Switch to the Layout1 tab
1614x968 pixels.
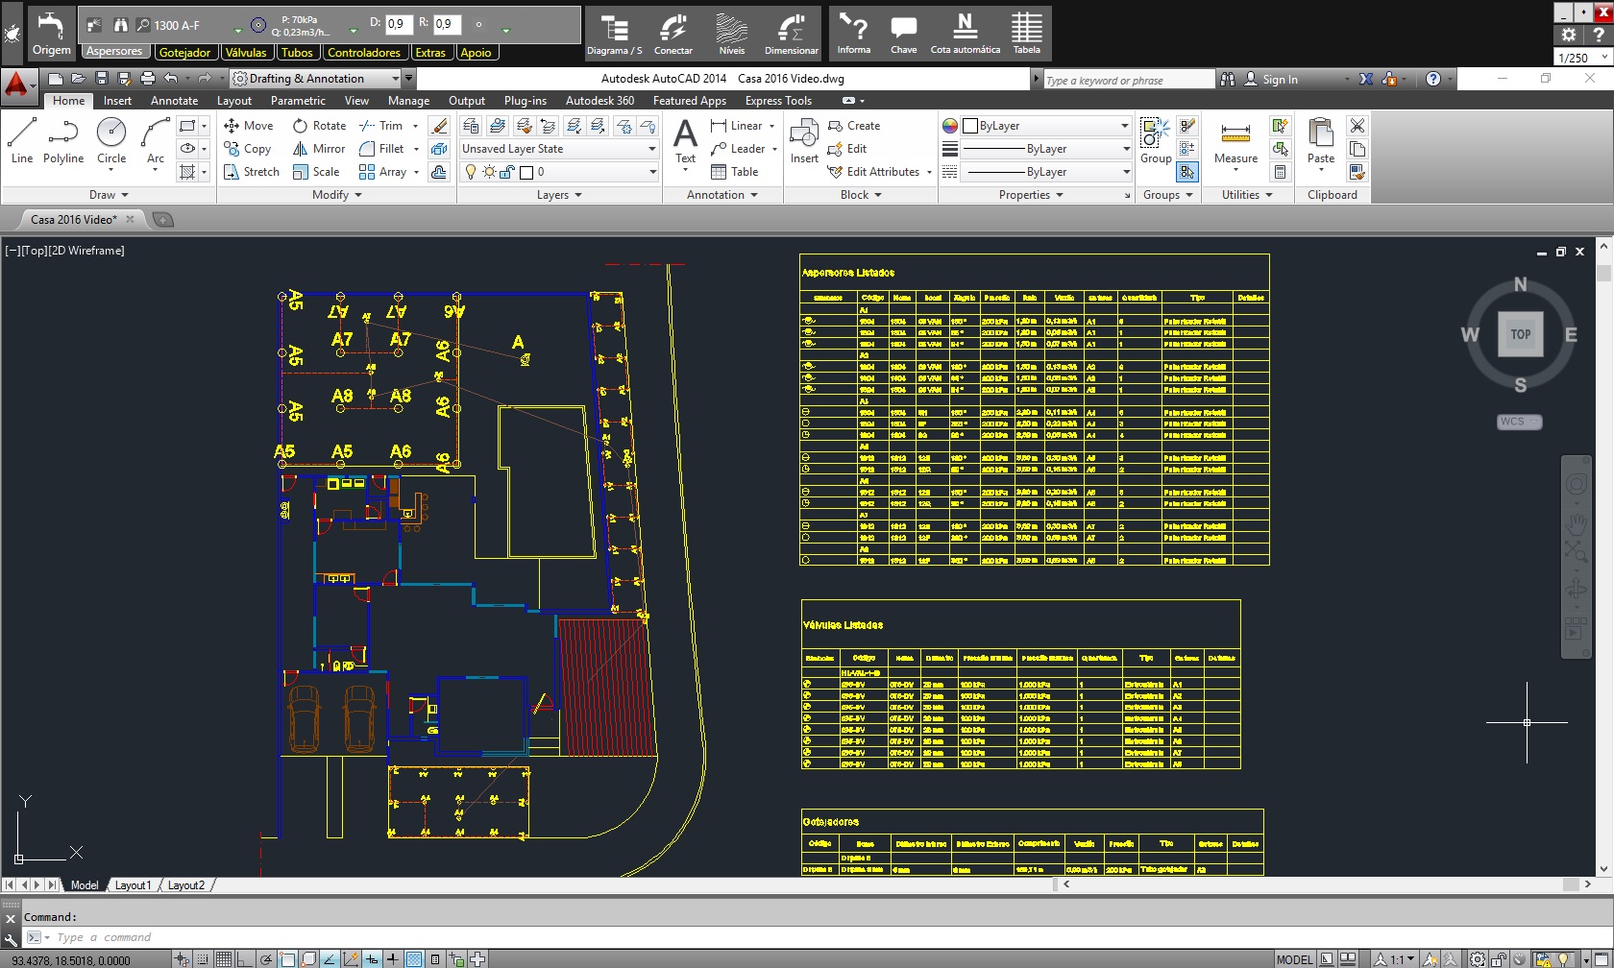(133, 885)
